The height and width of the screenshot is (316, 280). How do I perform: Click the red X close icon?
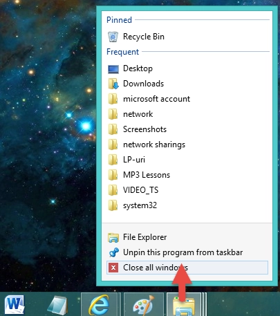tap(113, 268)
